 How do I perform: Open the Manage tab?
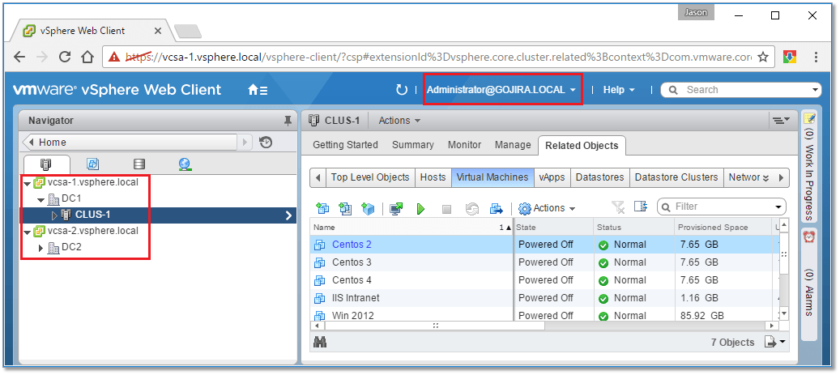pos(513,145)
